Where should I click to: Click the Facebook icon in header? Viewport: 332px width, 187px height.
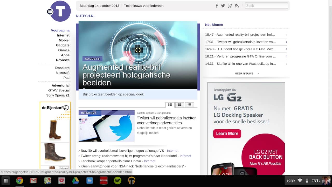[217, 6]
